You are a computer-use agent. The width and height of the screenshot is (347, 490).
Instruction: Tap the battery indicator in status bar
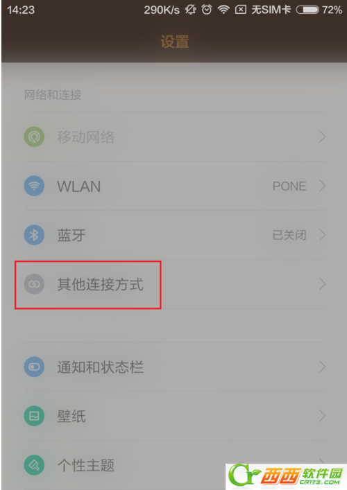tap(307, 10)
